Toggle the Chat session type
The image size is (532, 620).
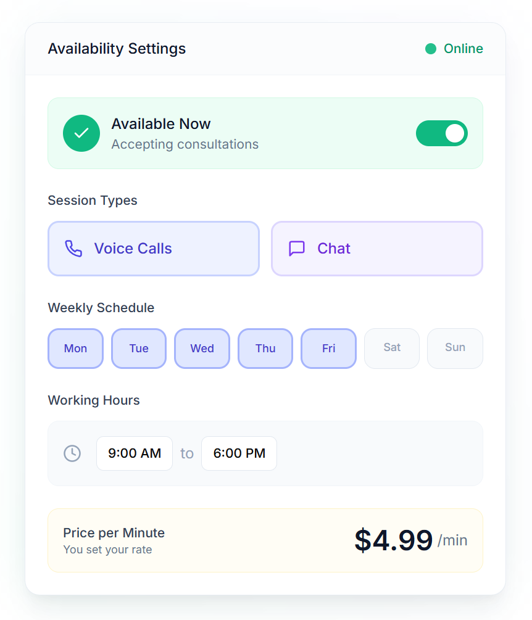pyautogui.click(x=376, y=249)
